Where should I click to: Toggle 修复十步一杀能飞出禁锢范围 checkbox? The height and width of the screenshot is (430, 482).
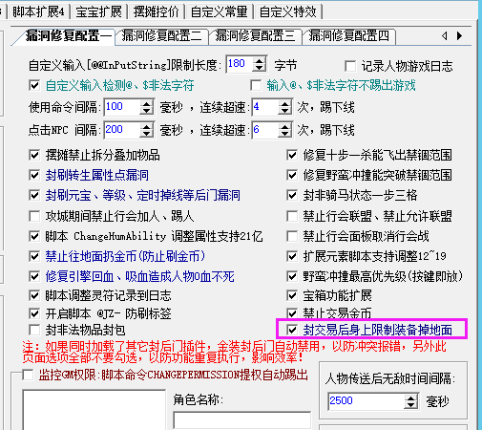292,156
